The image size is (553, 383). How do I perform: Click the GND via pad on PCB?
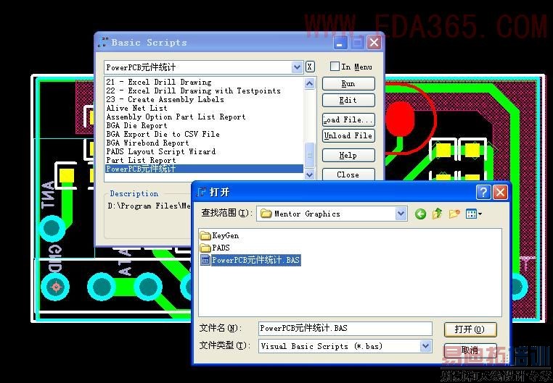point(55,287)
